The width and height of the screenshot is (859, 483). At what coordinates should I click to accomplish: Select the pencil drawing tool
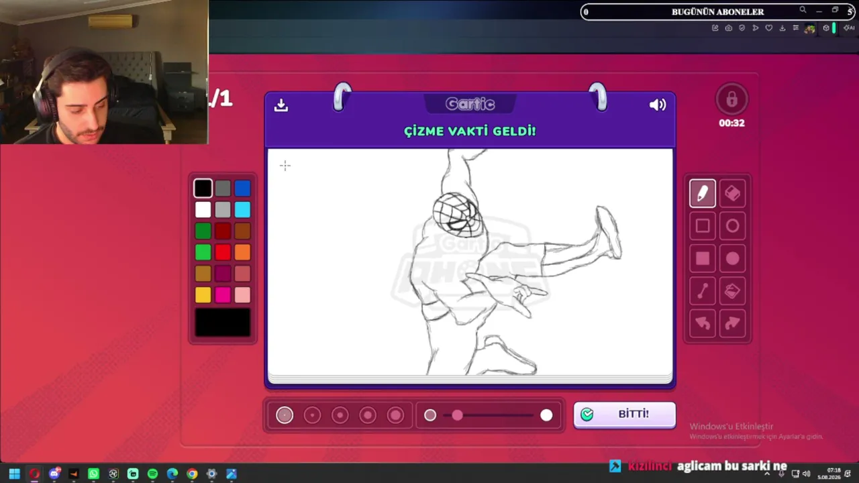[x=703, y=194]
